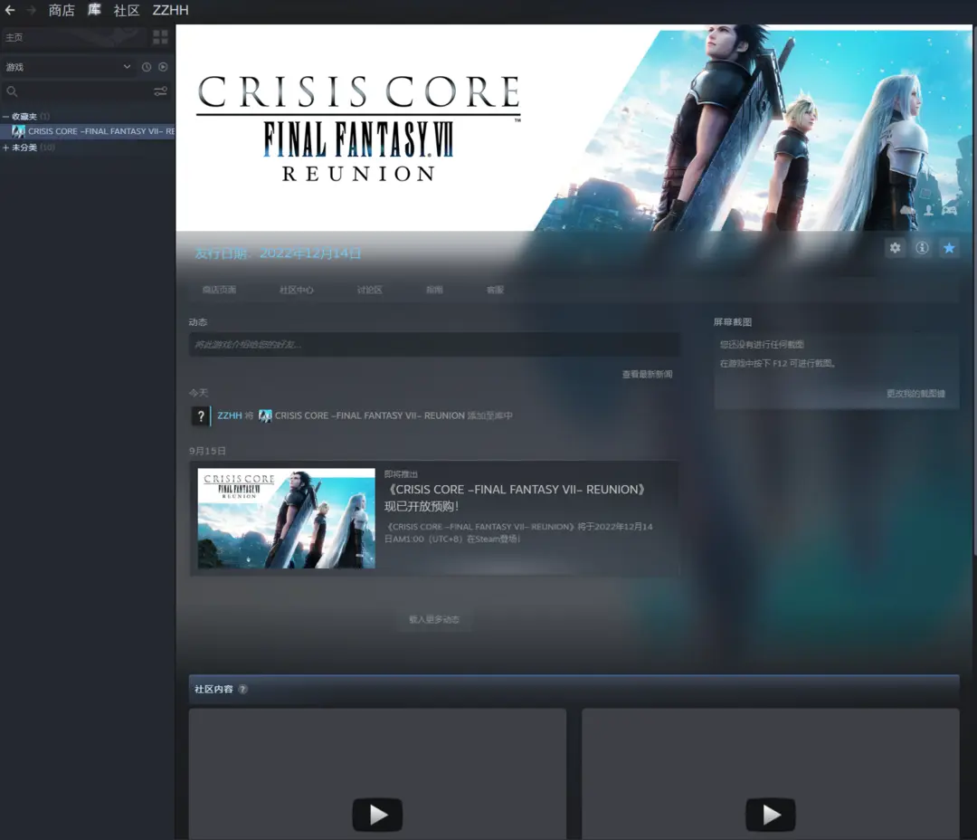Select Crisis Core in the game list
The height and width of the screenshot is (840, 977).
point(88,131)
